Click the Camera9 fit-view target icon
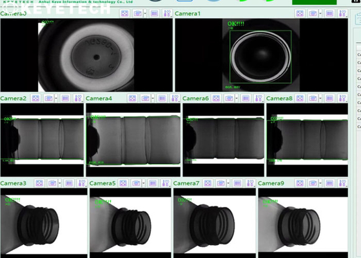Image resolution: width=361 pixels, height=258 pixels. coord(300,183)
